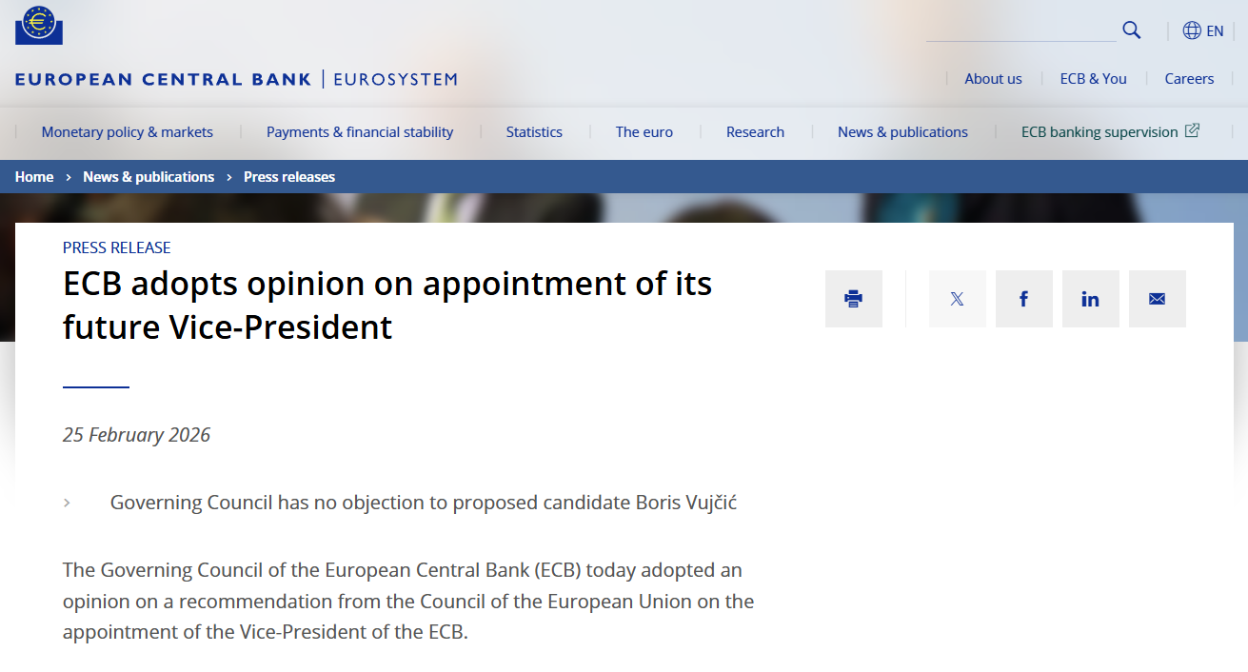This screenshot has height=672, width=1248.
Task: Go to About us page
Action: tap(993, 79)
